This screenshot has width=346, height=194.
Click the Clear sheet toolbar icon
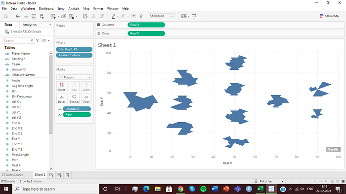pos(72,16)
